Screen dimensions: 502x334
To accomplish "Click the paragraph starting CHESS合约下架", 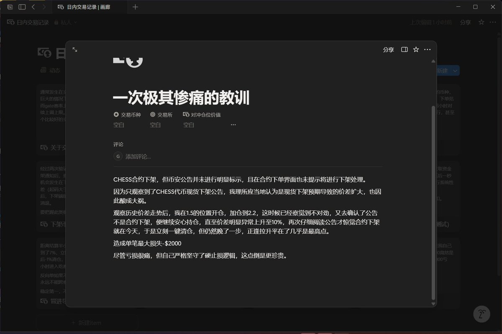I will 240,180.
